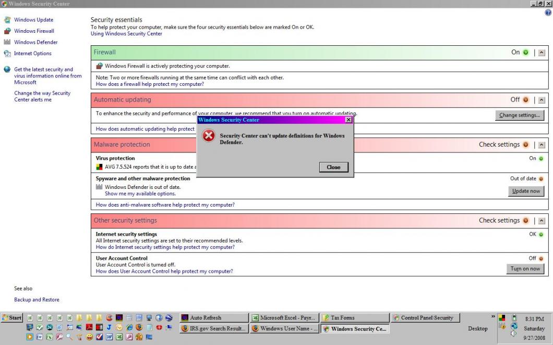Switch to Auto Refresh taskbar window
This screenshot has width=553, height=345.
(214, 317)
